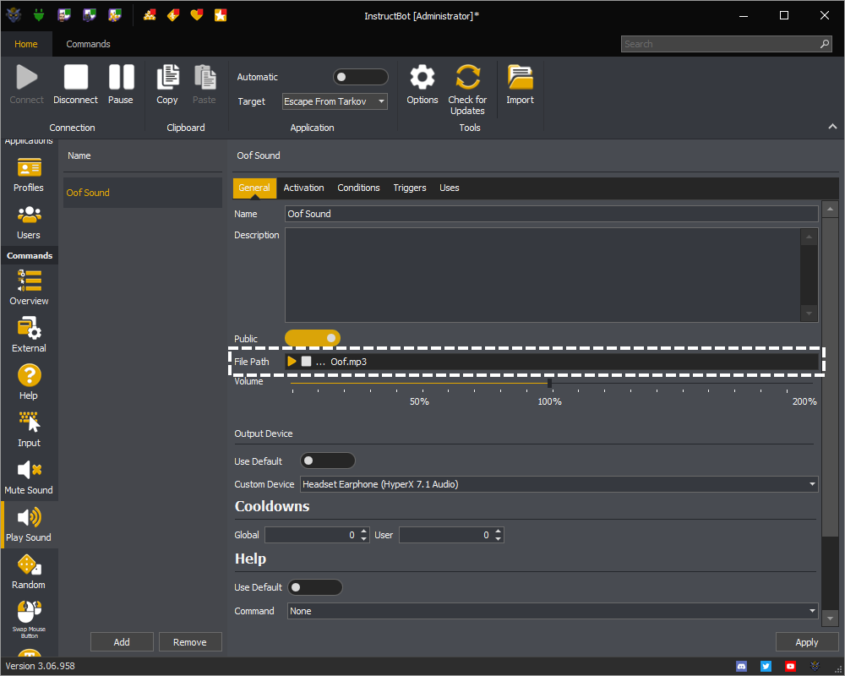This screenshot has width=845, height=676.
Task: Open the Custom Device dropdown
Action: click(x=559, y=484)
